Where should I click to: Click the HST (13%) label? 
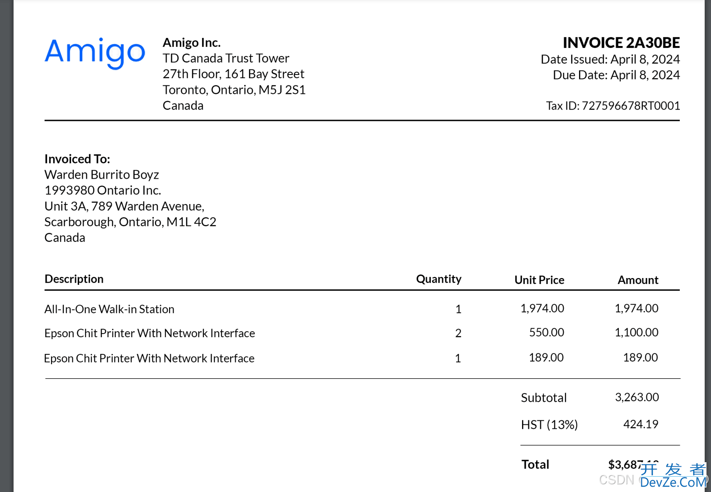[x=549, y=425]
